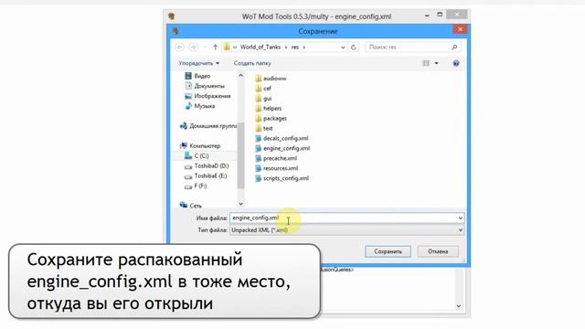Click the Отмена button
Viewport: 585px width, 329px height.
tap(438, 251)
